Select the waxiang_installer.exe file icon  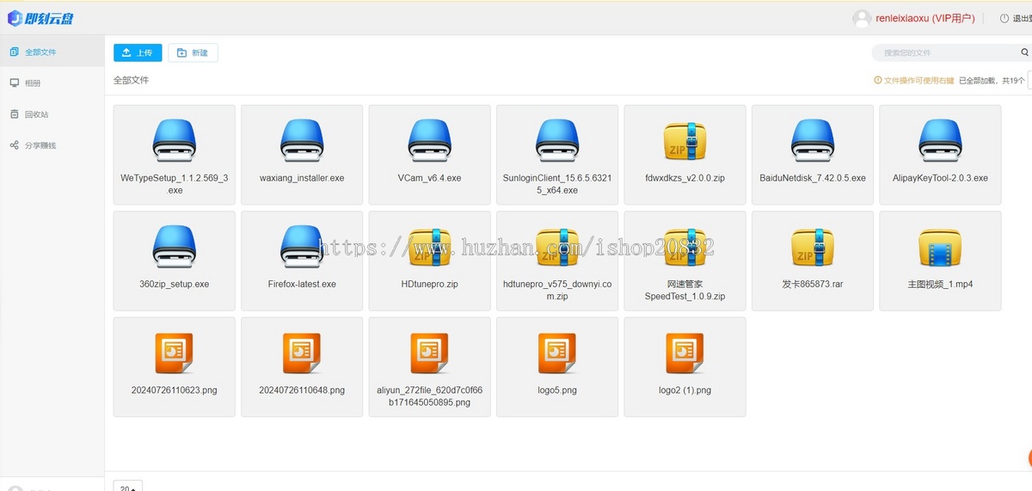click(302, 140)
